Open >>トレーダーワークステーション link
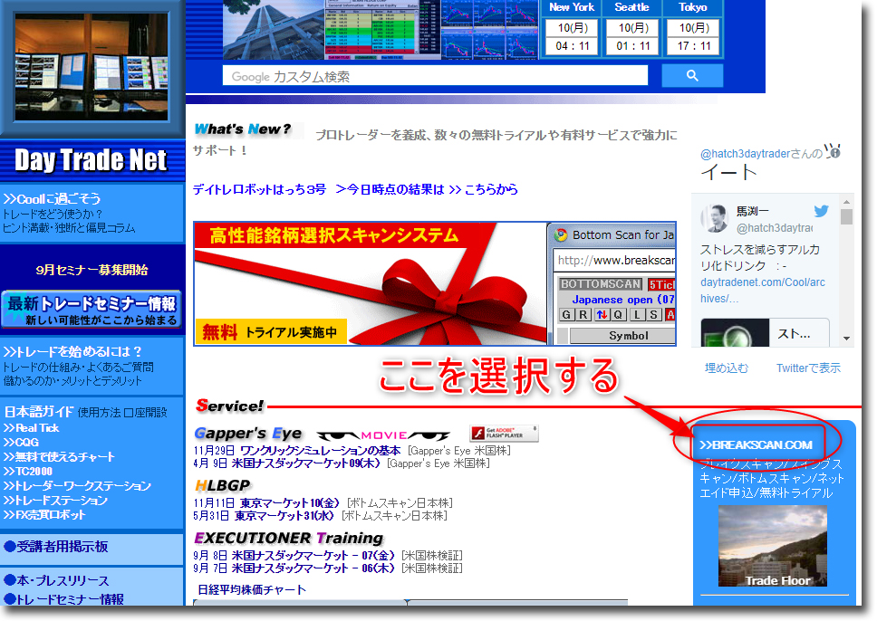Screen dimensions: 877x621 (x=77, y=486)
